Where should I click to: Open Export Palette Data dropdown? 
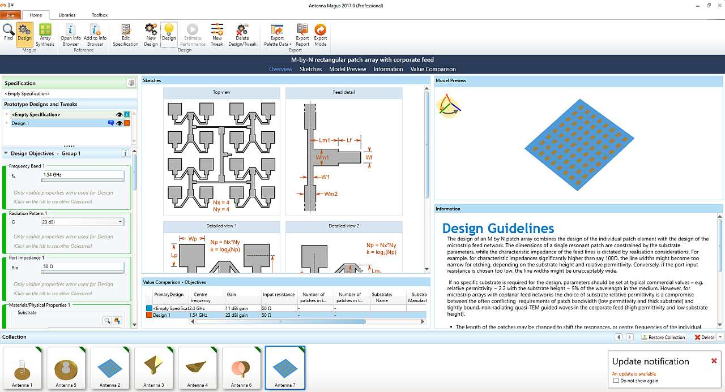278,35
